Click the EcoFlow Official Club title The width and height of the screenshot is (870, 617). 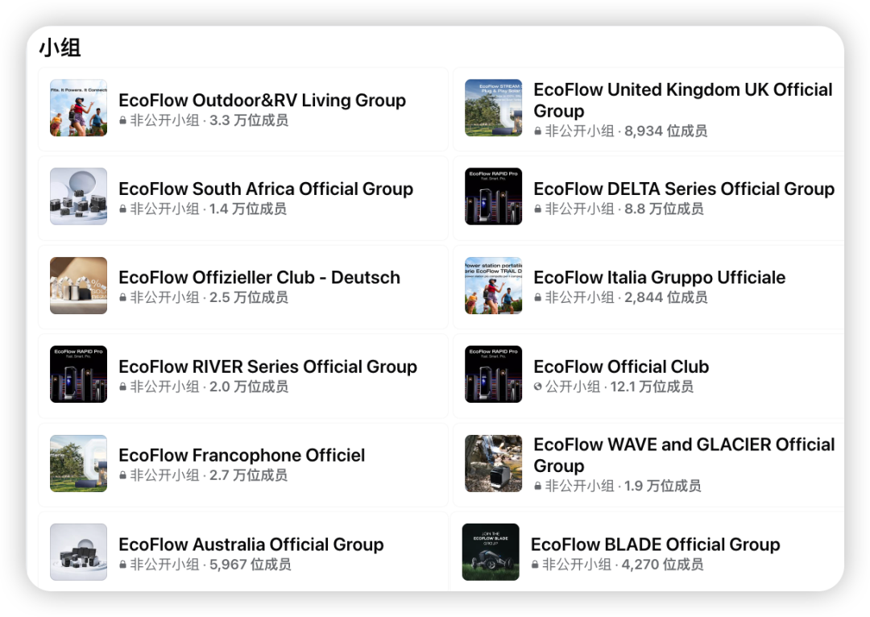pyautogui.click(x=621, y=366)
